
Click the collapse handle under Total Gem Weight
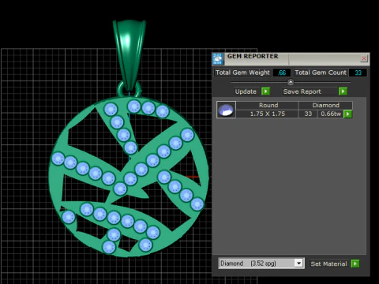pyautogui.click(x=291, y=82)
